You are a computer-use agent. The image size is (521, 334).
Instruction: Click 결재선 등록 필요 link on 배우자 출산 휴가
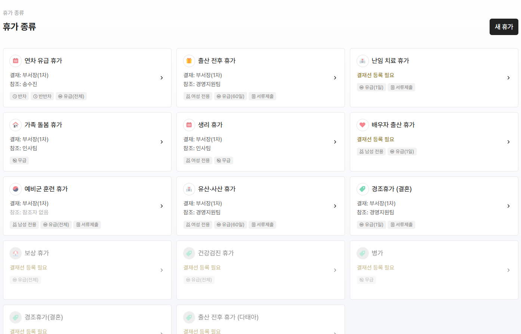click(x=375, y=139)
